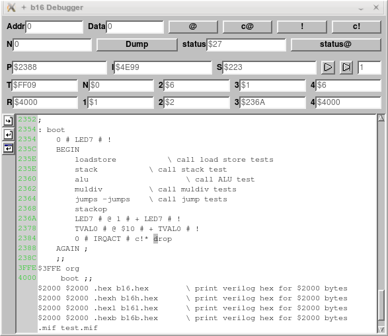Click the @ fetch button
The height and width of the screenshot is (336, 388).
[x=193, y=26]
